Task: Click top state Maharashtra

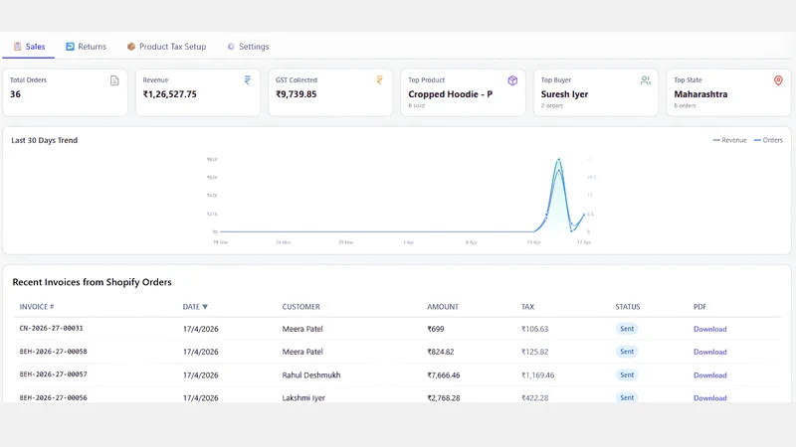Action: (x=700, y=94)
